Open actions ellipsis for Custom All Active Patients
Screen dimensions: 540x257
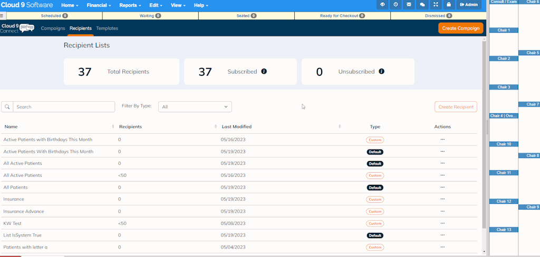click(442, 175)
